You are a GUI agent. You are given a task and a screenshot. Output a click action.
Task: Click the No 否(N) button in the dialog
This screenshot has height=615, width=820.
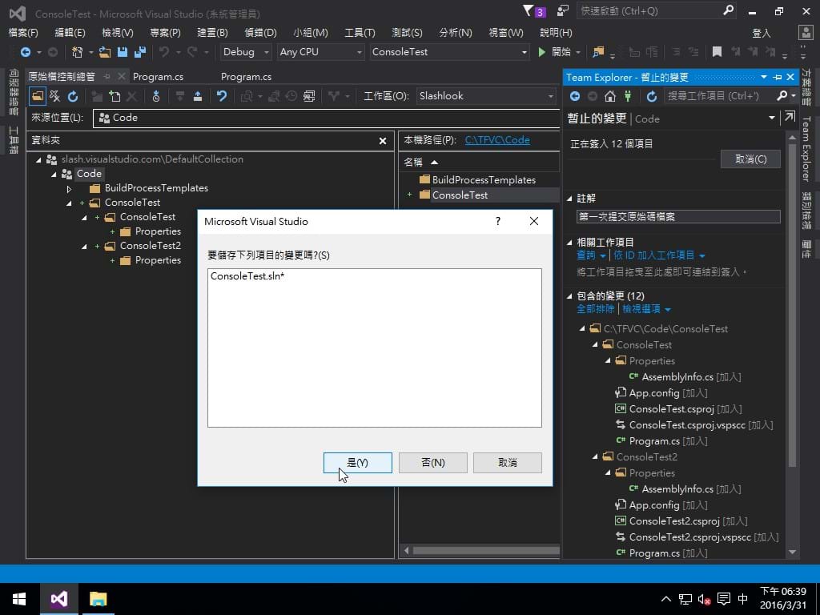coord(433,463)
